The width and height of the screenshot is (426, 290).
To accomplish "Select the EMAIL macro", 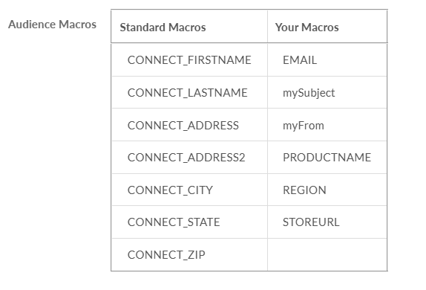I will 300,60.
